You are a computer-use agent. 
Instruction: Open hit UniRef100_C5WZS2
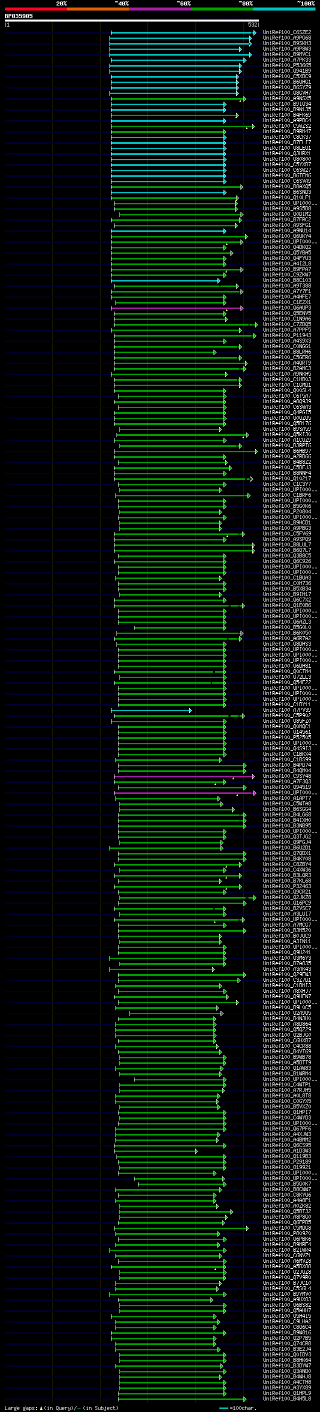[287, 126]
